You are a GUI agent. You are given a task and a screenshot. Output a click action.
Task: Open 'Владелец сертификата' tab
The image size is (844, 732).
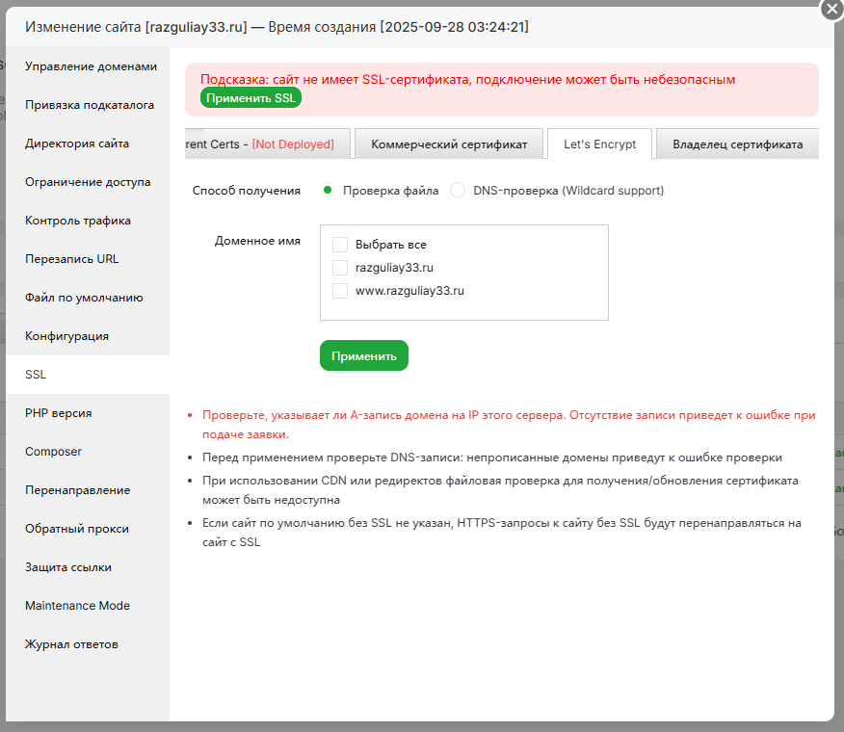(x=737, y=144)
